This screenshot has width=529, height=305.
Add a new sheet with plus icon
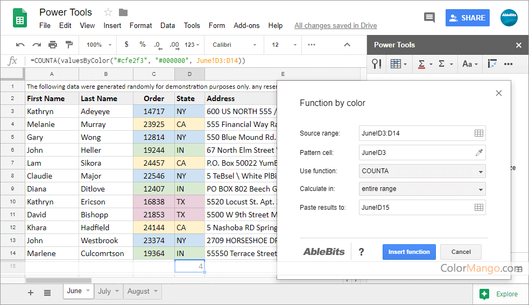click(31, 293)
